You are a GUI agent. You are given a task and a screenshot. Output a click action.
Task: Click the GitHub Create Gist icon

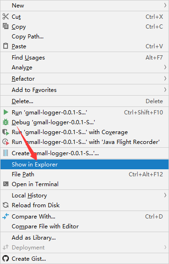(x=6, y=258)
